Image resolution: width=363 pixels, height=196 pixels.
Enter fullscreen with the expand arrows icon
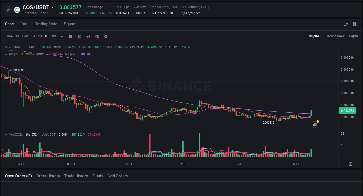(346, 25)
